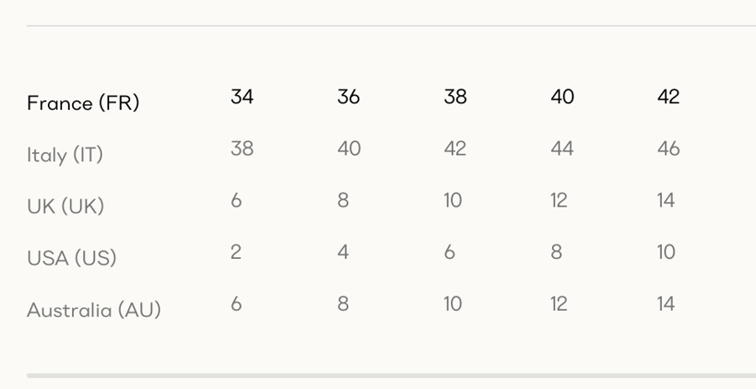Select UK size 12 cell
Image resolution: width=756 pixels, height=389 pixels.
pyautogui.click(x=559, y=200)
